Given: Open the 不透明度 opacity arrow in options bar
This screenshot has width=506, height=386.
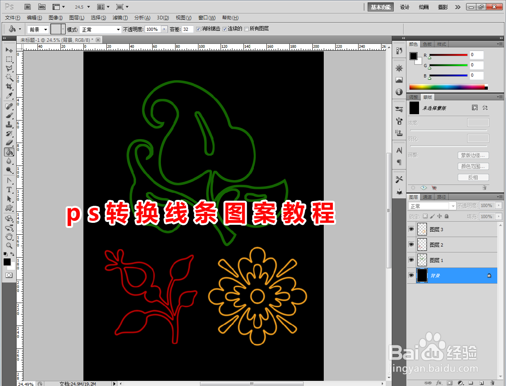Looking at the screenshot, I should click(164, 29).
